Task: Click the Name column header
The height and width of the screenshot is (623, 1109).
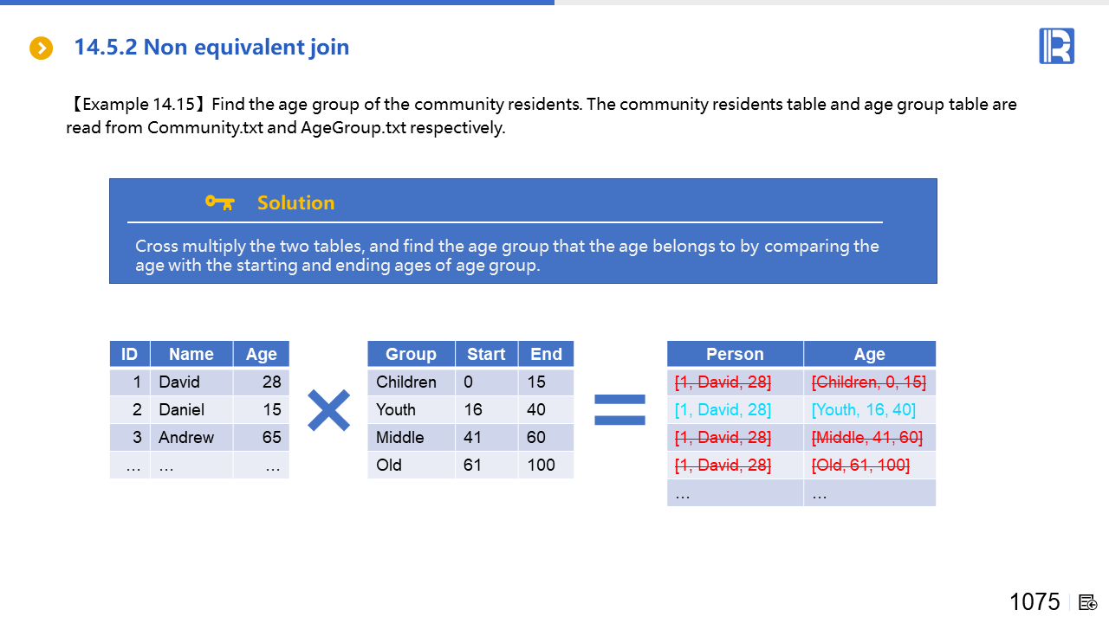Action: pyautogui.click(x=191, y=354)
